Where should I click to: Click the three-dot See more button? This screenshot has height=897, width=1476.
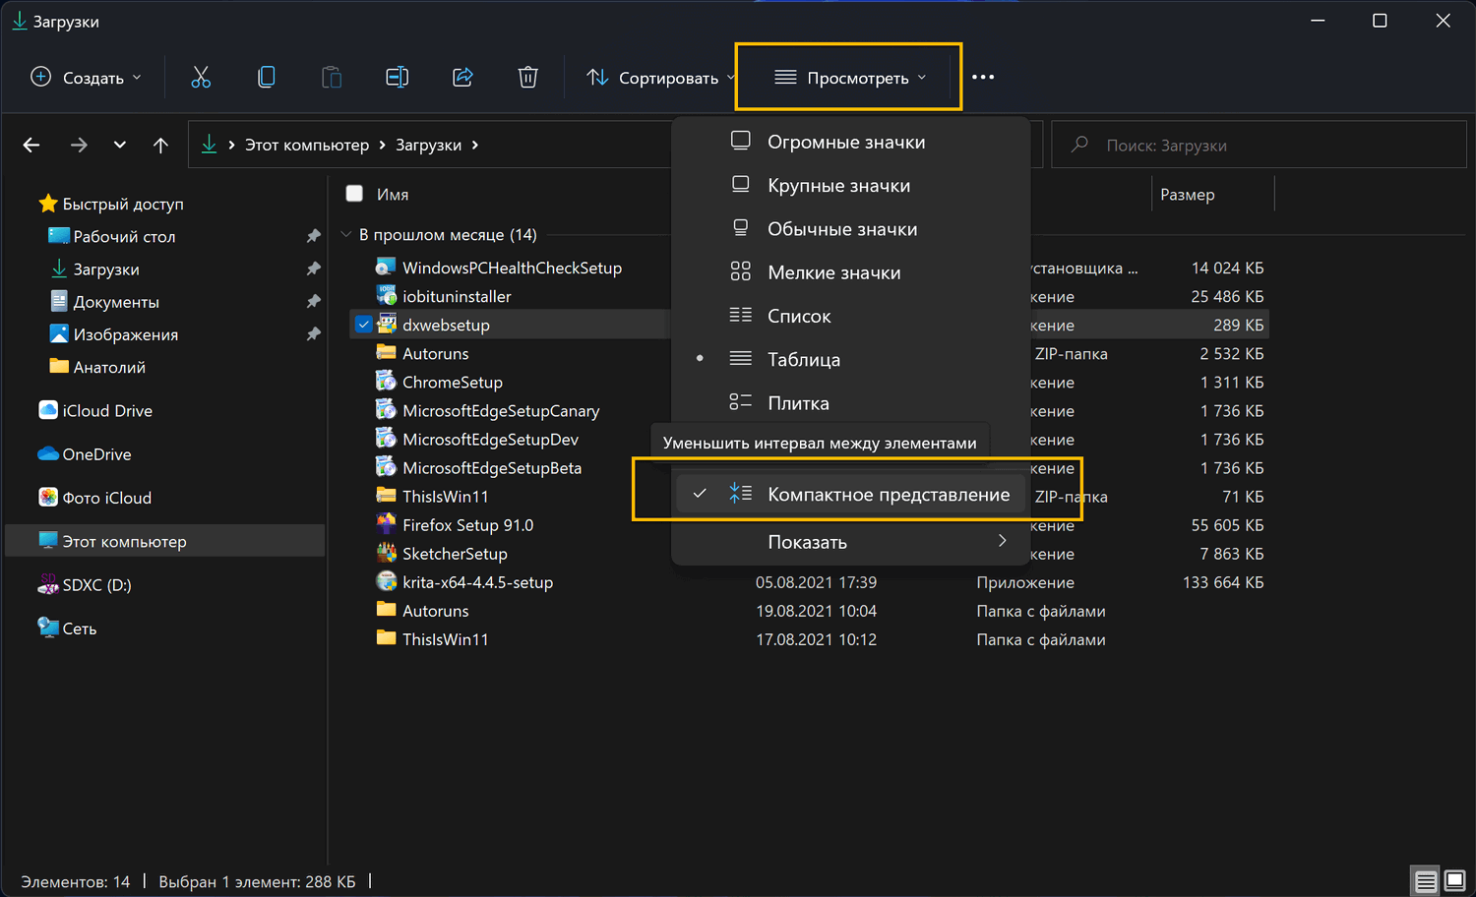(982, 78)
